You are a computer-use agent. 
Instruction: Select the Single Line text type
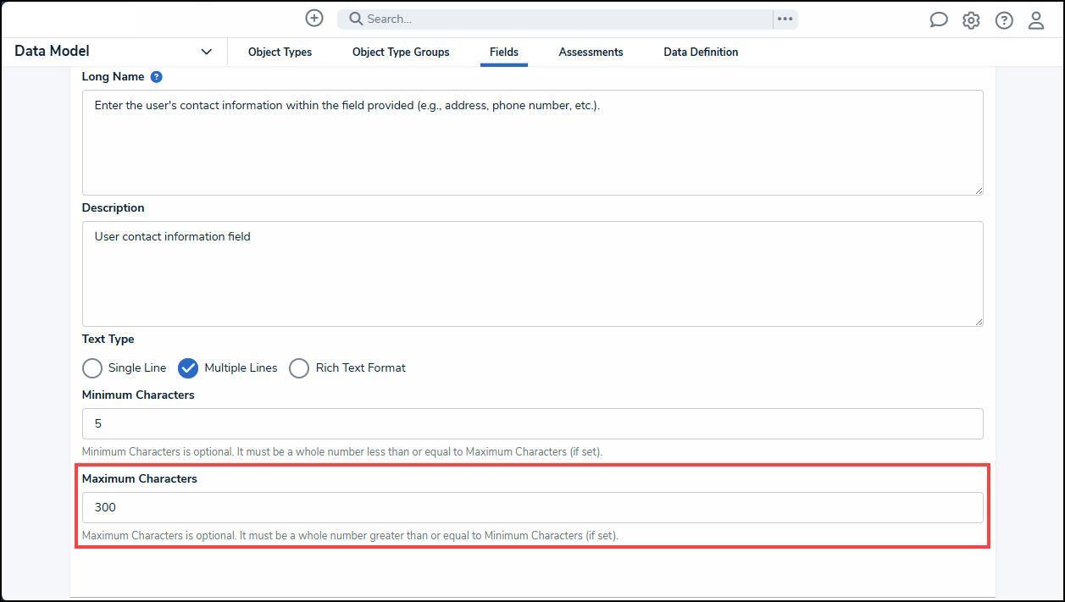[92, 368]
